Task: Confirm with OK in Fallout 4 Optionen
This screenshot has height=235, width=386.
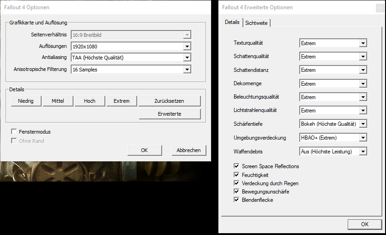Action: point(145,150)
